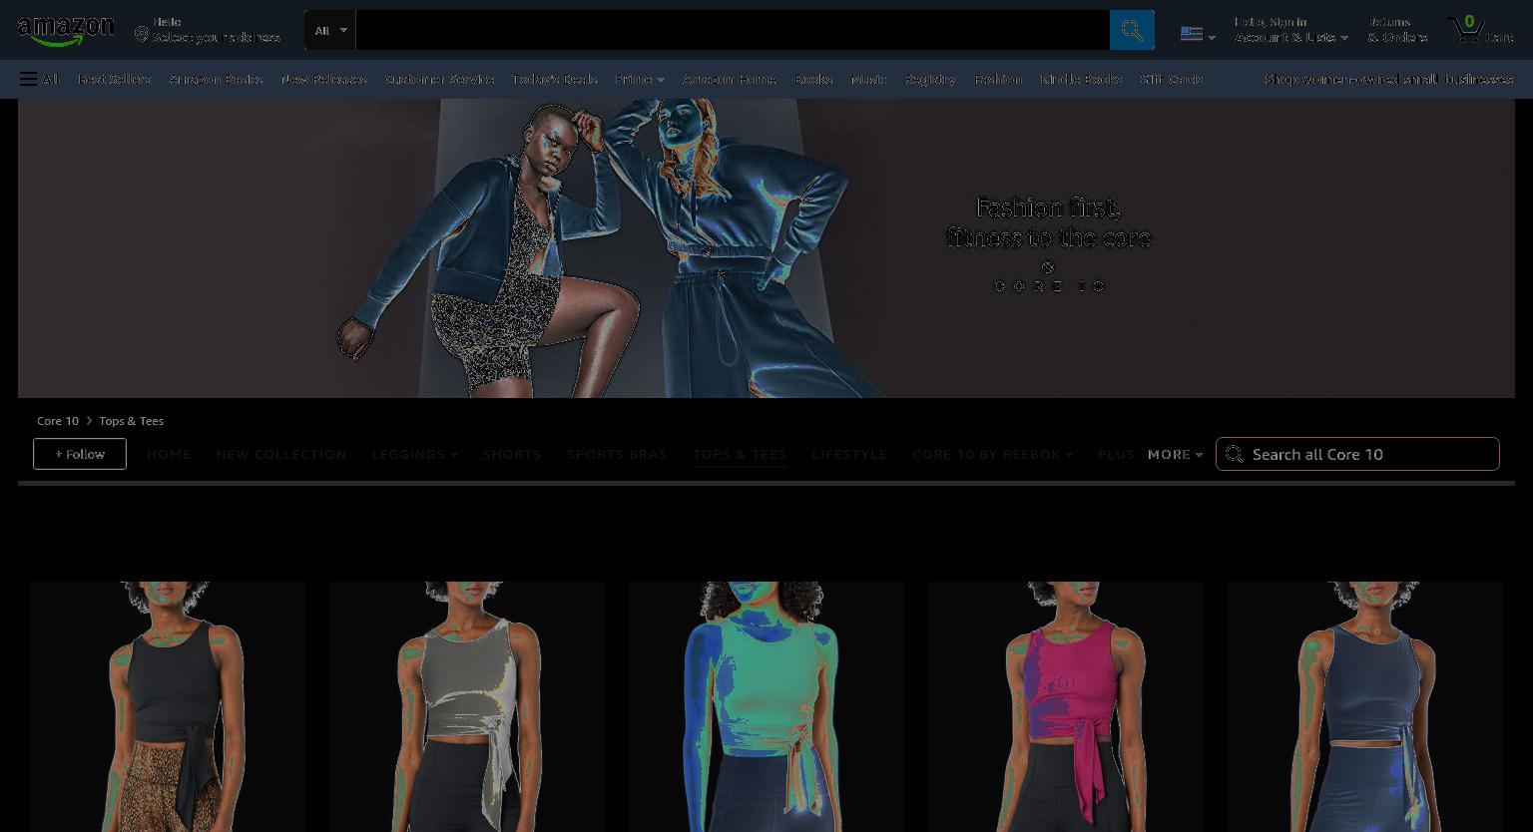Expand the CORE 10 BY REEBOK menu
Screen dimensions: 1533x832
click(993, 454)
